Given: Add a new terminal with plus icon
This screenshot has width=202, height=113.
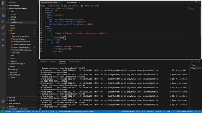Looking at the screenshot, I should coord(192,62).
